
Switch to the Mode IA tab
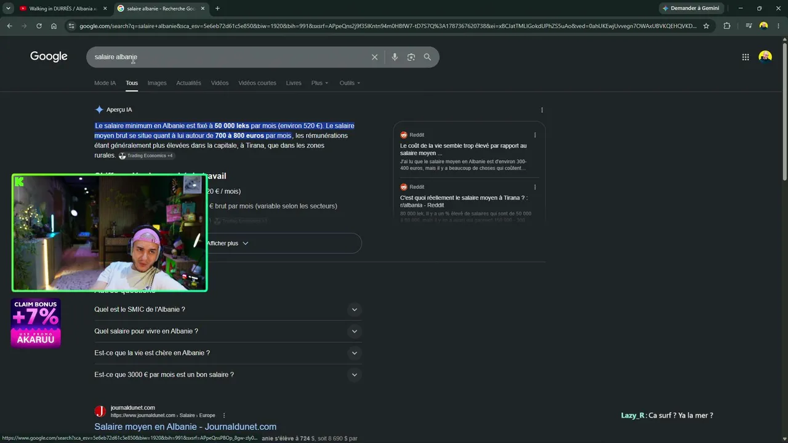tap(105, 83)
